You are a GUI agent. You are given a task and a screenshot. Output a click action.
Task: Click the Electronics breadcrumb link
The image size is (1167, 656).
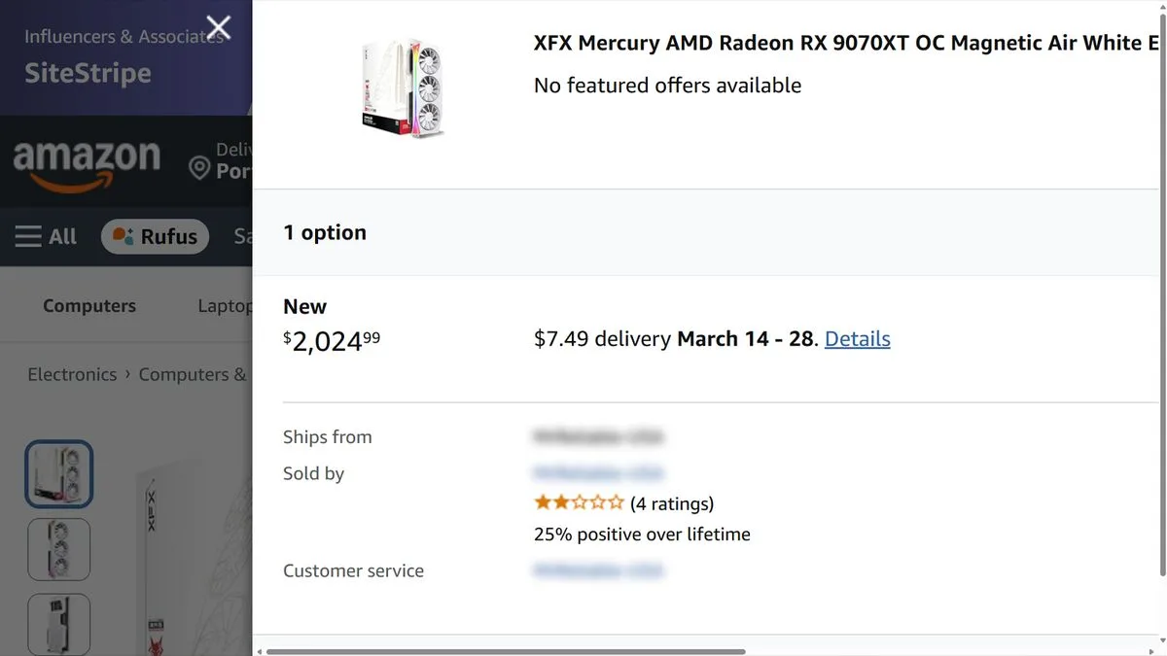(71, 374)
